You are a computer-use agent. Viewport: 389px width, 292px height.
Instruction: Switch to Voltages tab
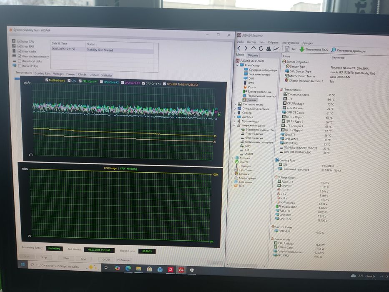click(58, 74)
